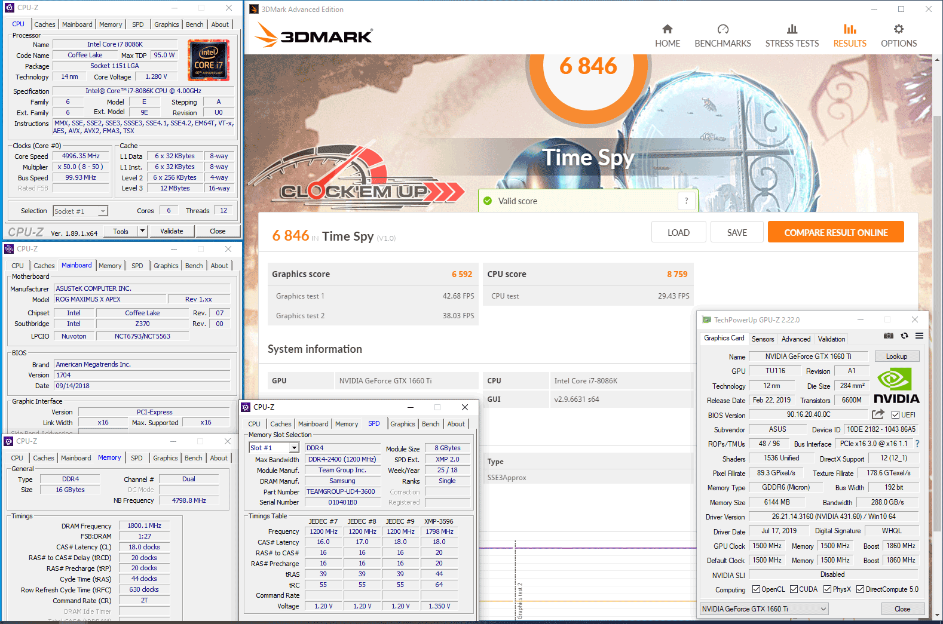Click the BIOS export share icon
943x624 pixels.
pyautogui.click(x=878, y=414)
